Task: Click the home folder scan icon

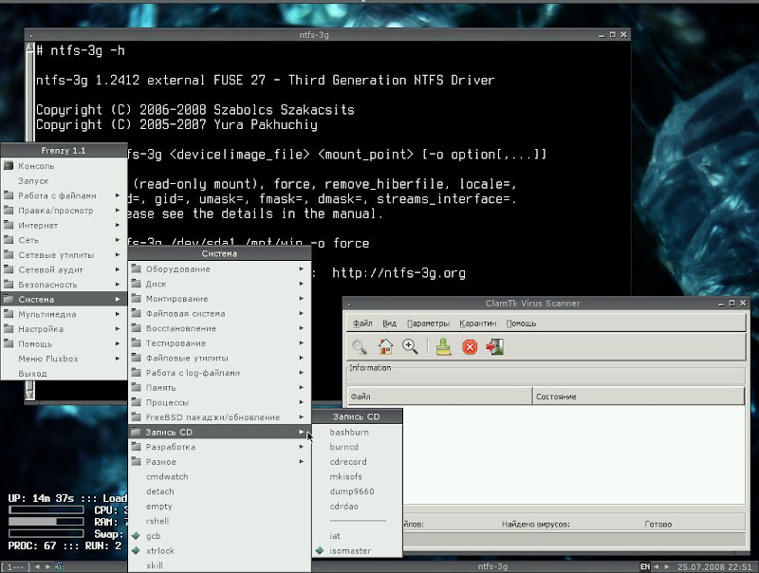Action: pos(385,347)
